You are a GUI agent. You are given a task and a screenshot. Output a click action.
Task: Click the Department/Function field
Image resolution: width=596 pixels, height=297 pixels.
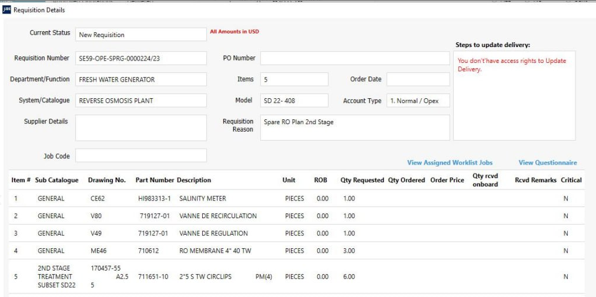[x=141, y=79]
